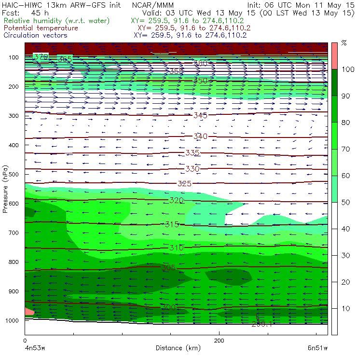This screenshot has height=357, width=357.
Task: Click the 200 km distance tick label
Action: point(219,341)
